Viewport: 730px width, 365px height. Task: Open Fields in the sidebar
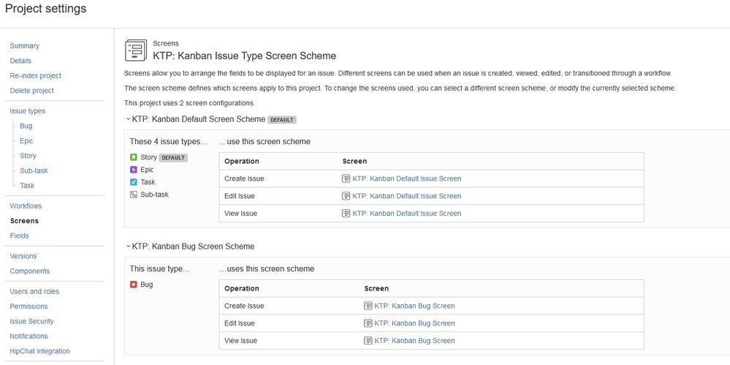tap(19, 236)
